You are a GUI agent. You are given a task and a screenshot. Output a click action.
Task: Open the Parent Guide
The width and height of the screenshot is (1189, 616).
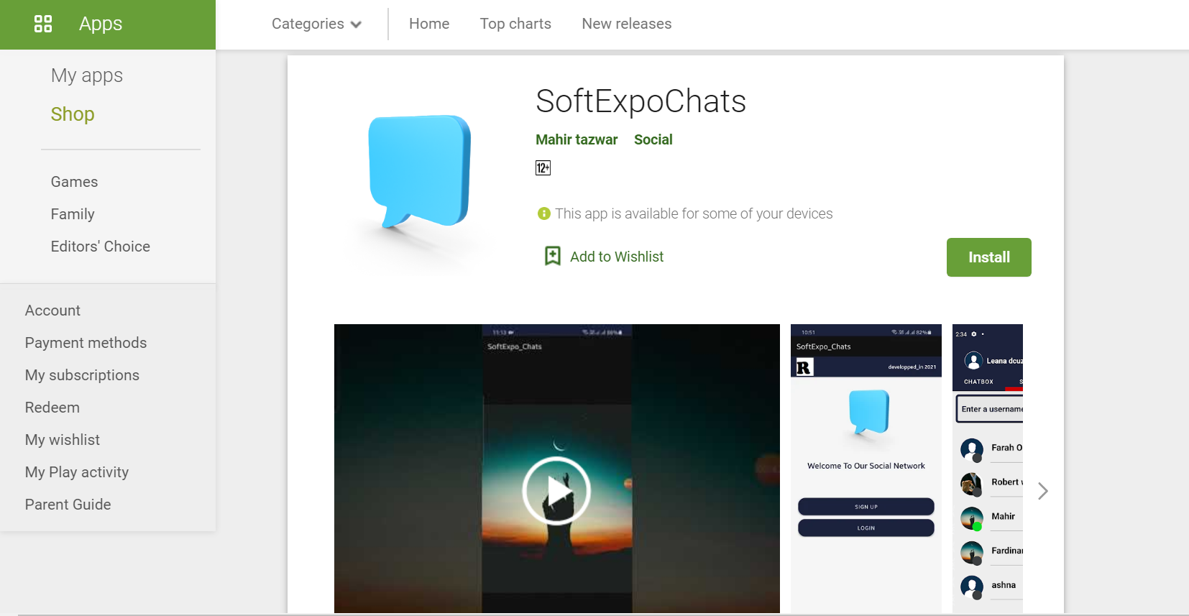tap(68, 505)
